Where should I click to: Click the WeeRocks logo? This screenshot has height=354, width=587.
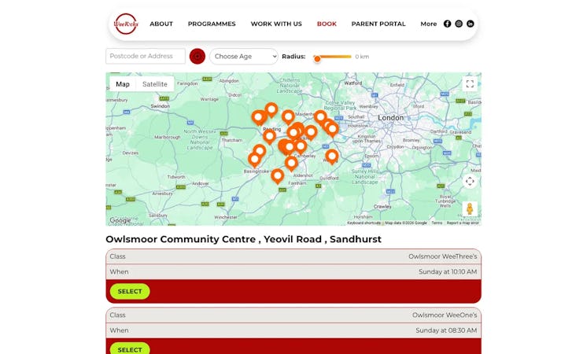tap(126, 24)
